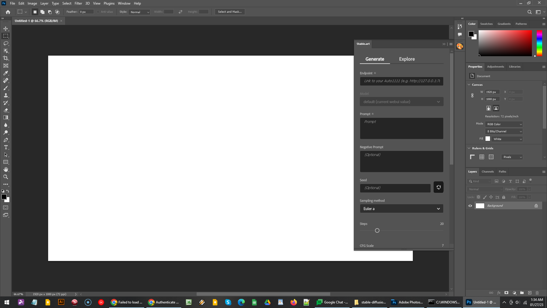Image resolution: width=547 pixels, height=308 pixels.
Task: Select the Move tool
Action: click(x=6, y=28)
